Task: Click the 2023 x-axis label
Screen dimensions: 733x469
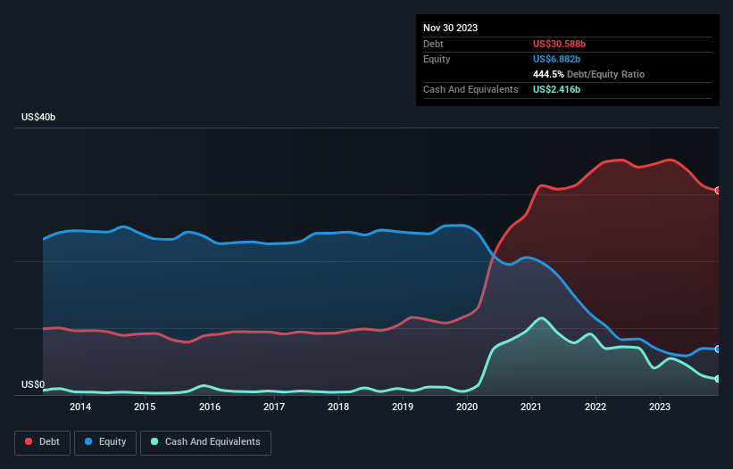Action: [x=660, y=407]
